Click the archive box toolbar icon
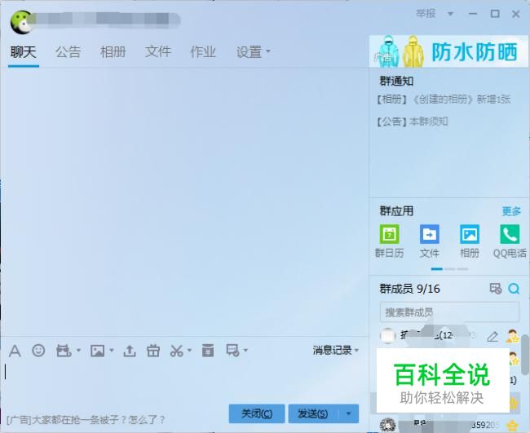The width and height of the screenshot is (530, 433). [208, 350]
